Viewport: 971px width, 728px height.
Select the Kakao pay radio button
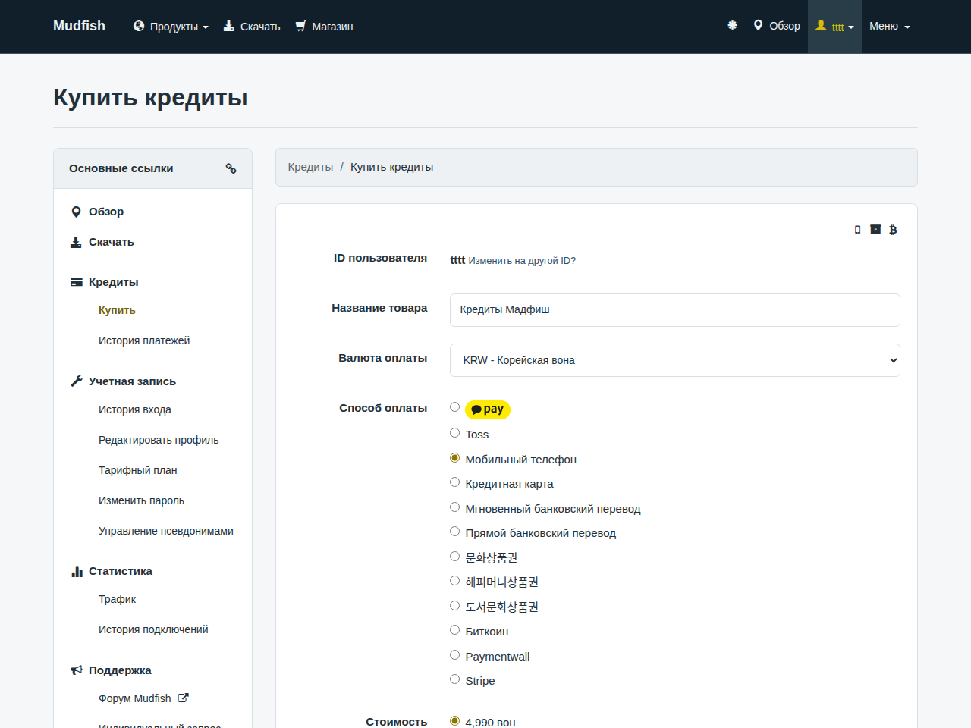[x=455, y=407]
